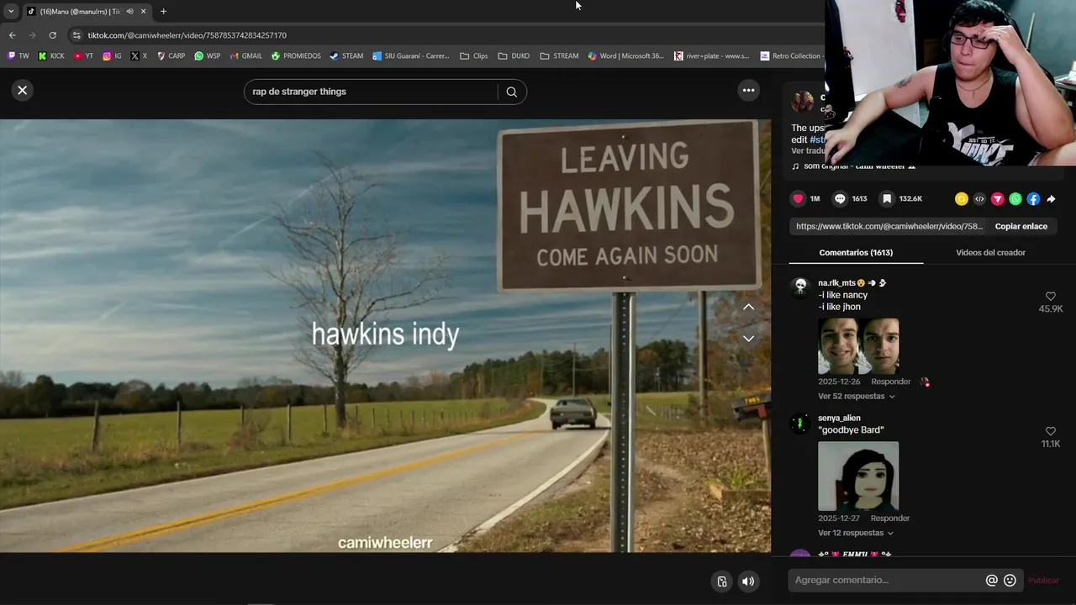Open senya_alien username link
Screen dimensions: 1076x605
839,418
